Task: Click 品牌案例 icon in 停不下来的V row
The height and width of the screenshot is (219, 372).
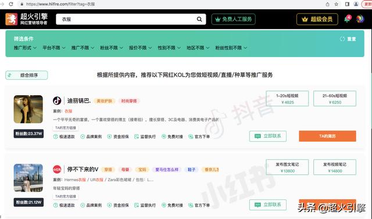Action: pyautogui.click(x=83, y=205)
